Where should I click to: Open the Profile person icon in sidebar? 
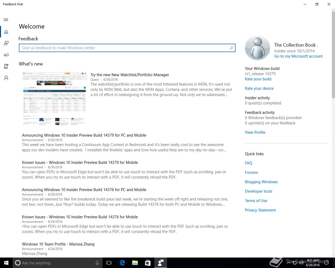click(6, 78)
